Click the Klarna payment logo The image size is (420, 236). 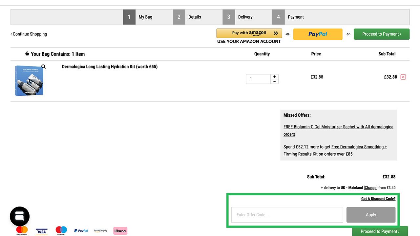tap(120, 231)
